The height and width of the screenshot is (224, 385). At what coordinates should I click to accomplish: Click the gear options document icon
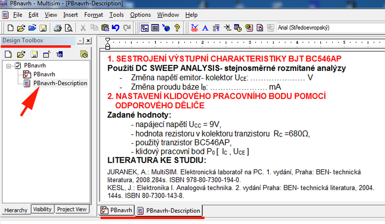click(x=249, y=28)
